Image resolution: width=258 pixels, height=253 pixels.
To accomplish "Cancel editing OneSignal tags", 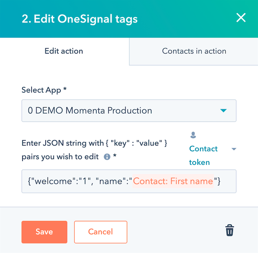I will click(100, 232).
